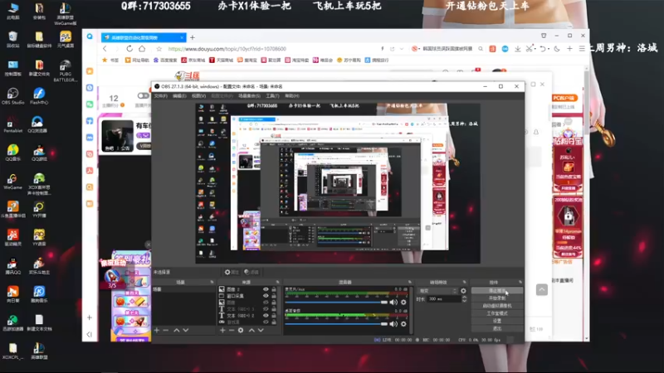Open Desktop Audio settings gear

click(x=403, y=324)
